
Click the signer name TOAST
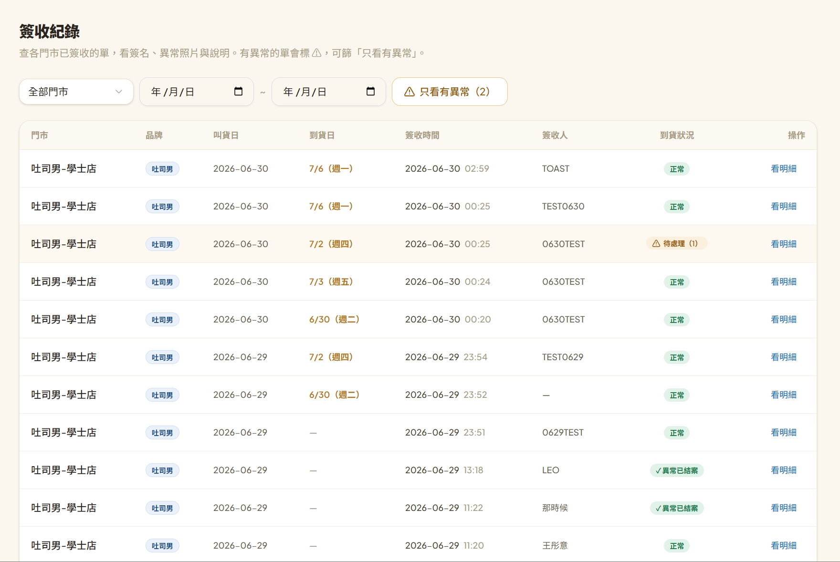tap(556, 168)
